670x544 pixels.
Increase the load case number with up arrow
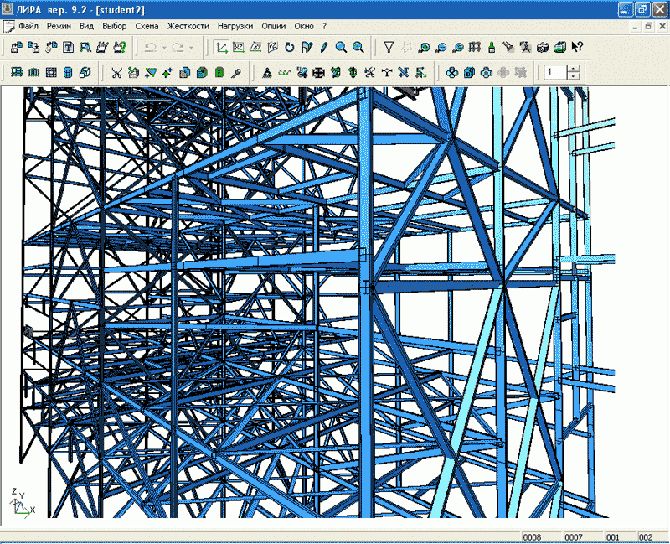click(x=574, y=69)
